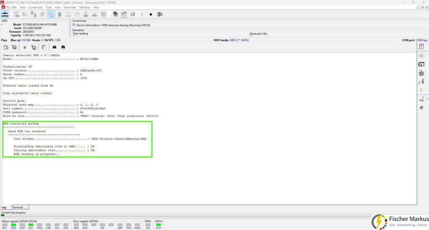Click the second binoculars find-next icon
Screen dimensions: 429x230
pos(63,47)
